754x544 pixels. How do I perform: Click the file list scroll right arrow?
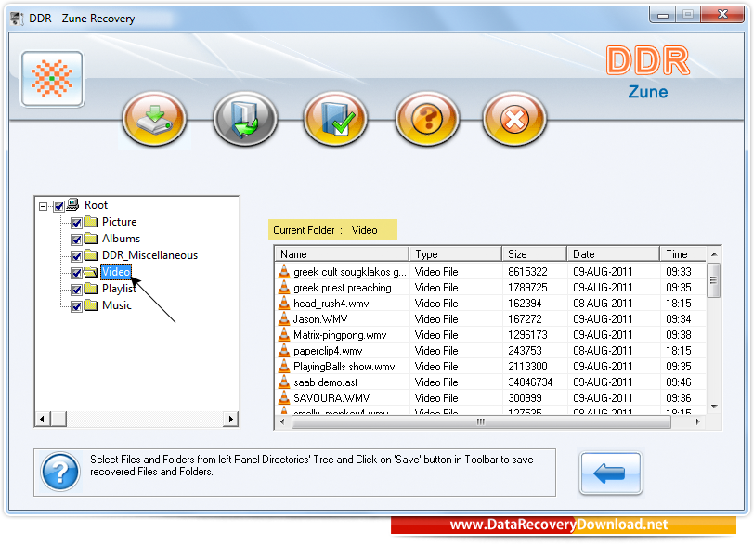[697, 422]
